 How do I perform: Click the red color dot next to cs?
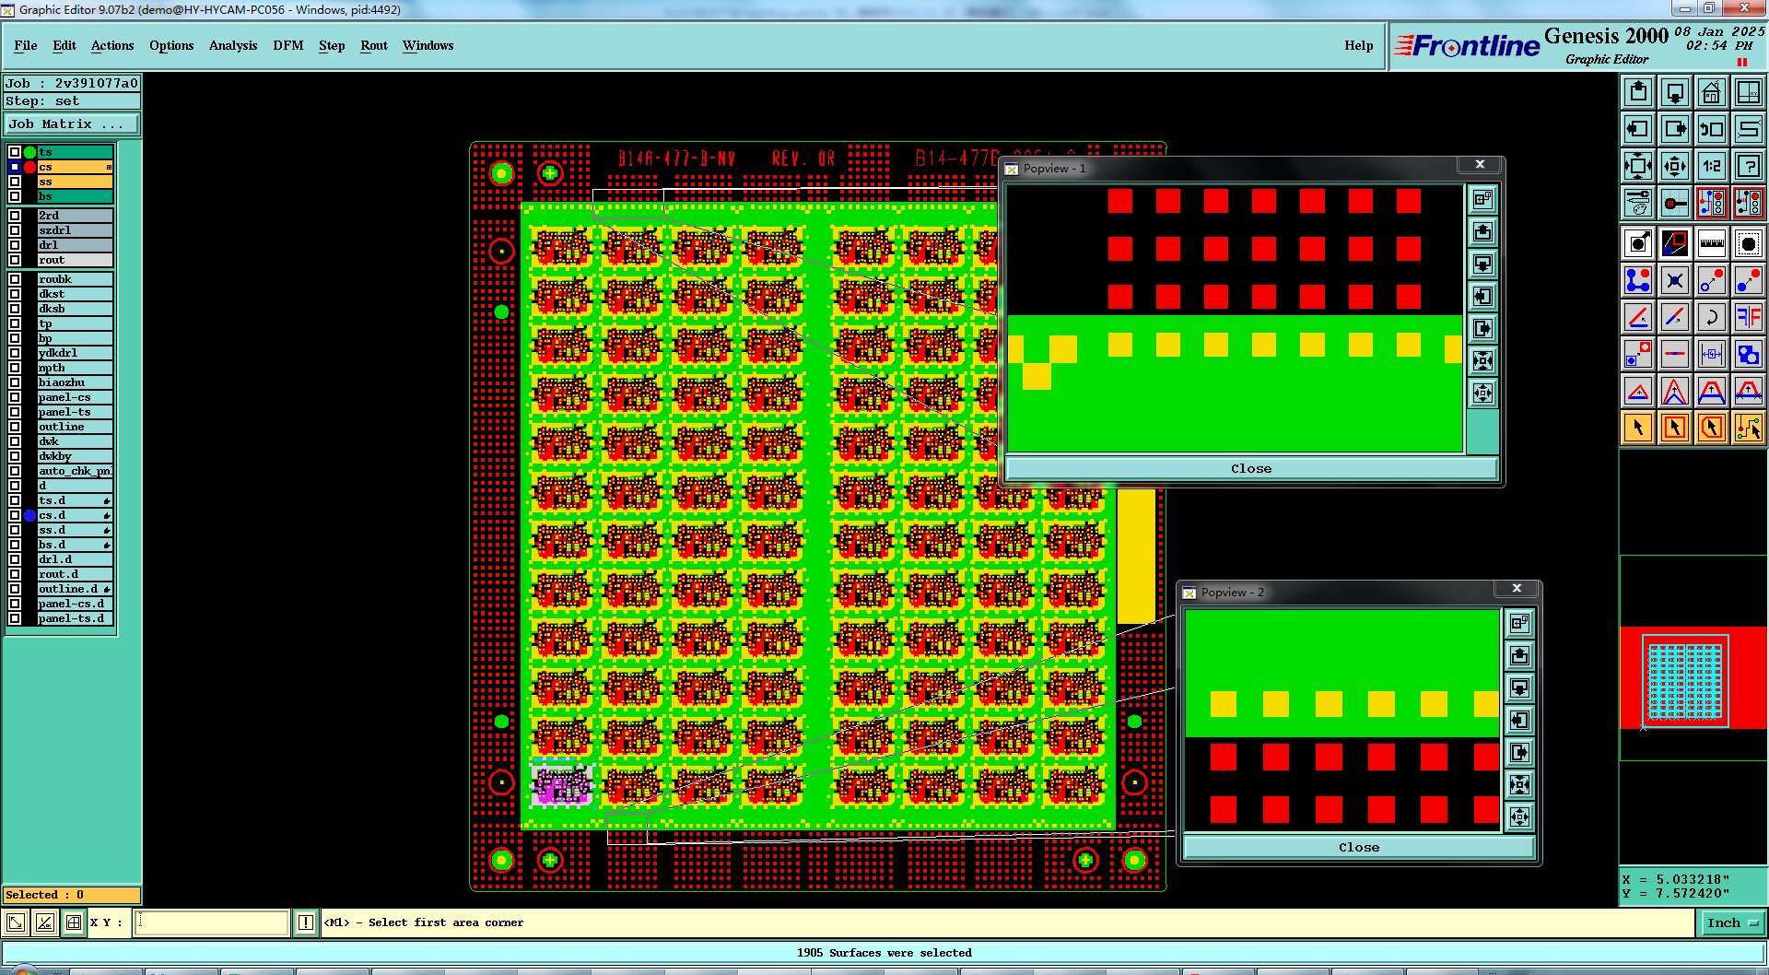pyautogui.click(x=29, y=167)
